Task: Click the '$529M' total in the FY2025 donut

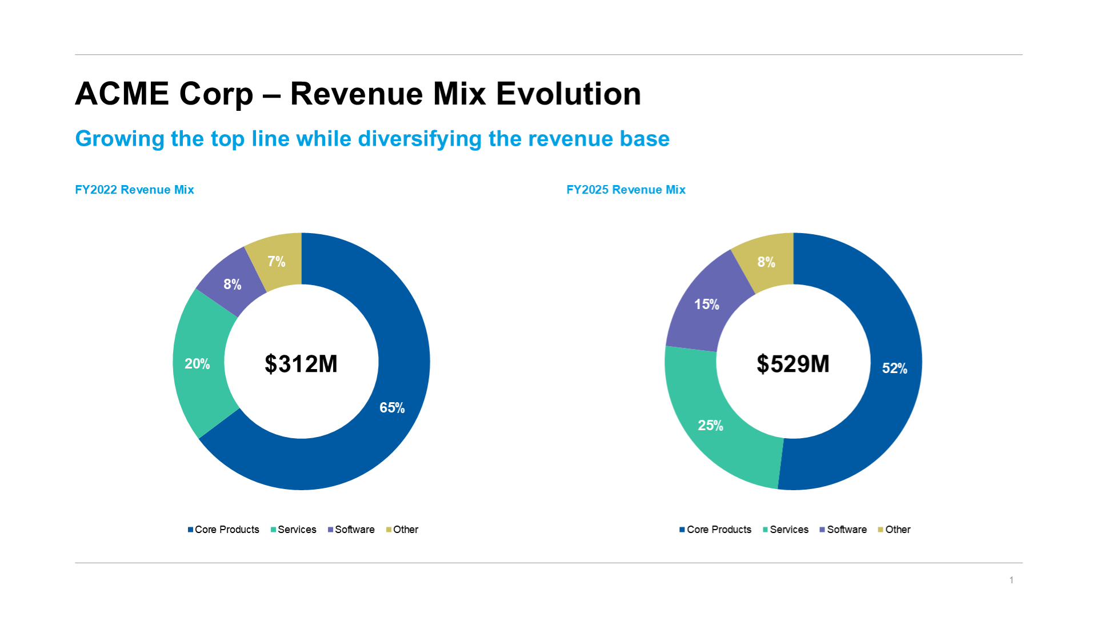Action: click(793, 364)
